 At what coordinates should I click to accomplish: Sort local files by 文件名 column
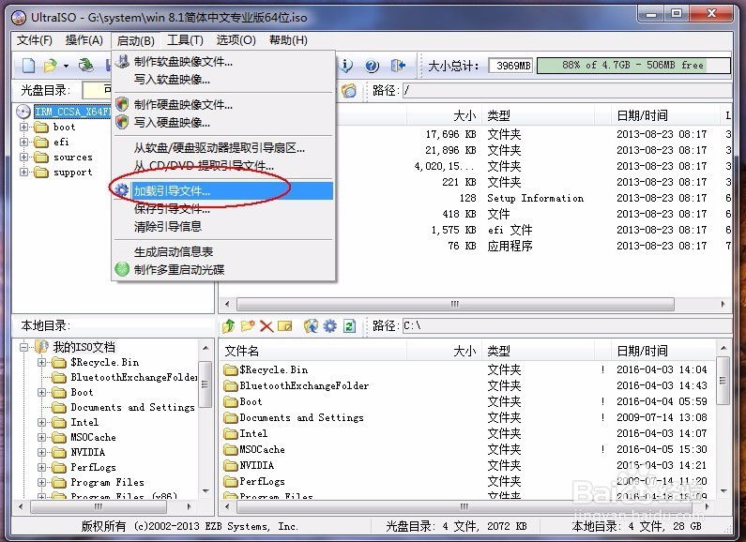(x=312, y=351)
